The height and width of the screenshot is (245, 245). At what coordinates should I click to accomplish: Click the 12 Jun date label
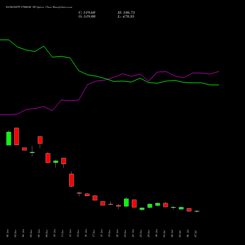(x=70, y=233)
